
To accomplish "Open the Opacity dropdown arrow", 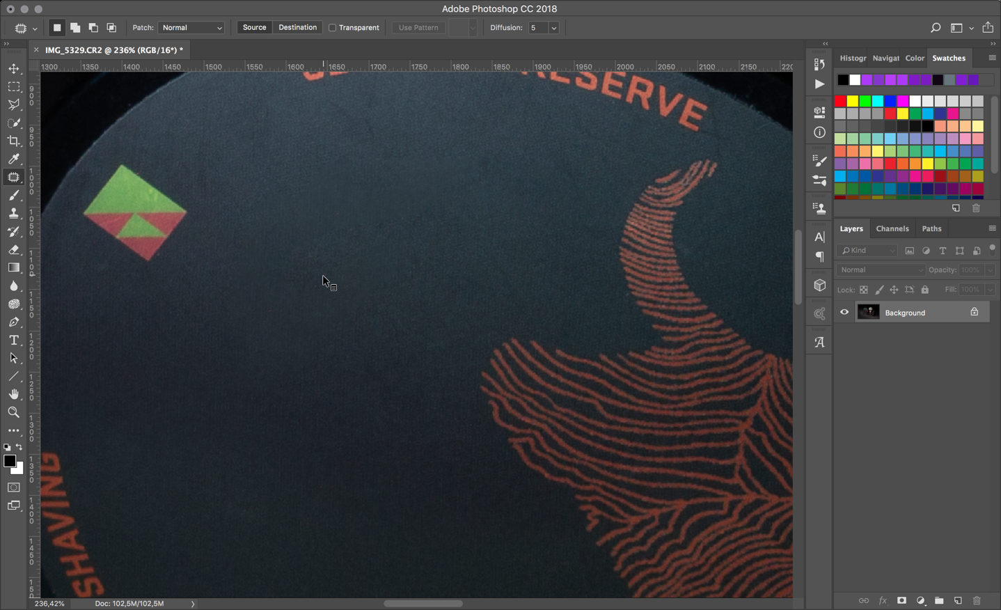I will pyautogui.click(x=990, y=270).
